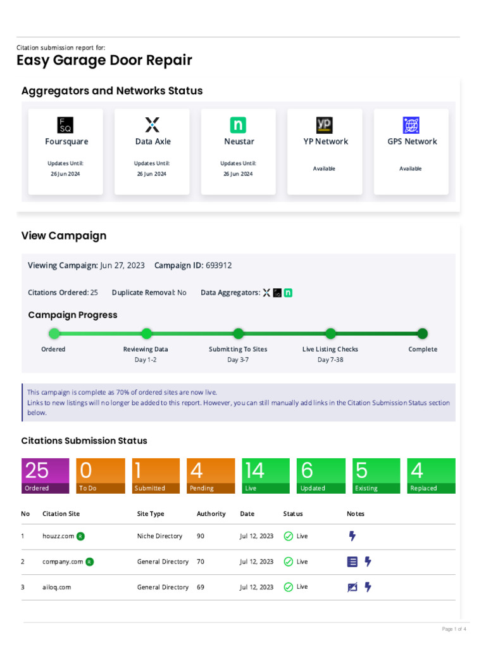
Task: Click the green Neustar logo
Action: pyautogui.click(x=238, y=125)
